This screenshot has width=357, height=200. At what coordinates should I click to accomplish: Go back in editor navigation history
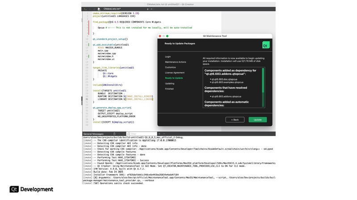coord(85,9)
